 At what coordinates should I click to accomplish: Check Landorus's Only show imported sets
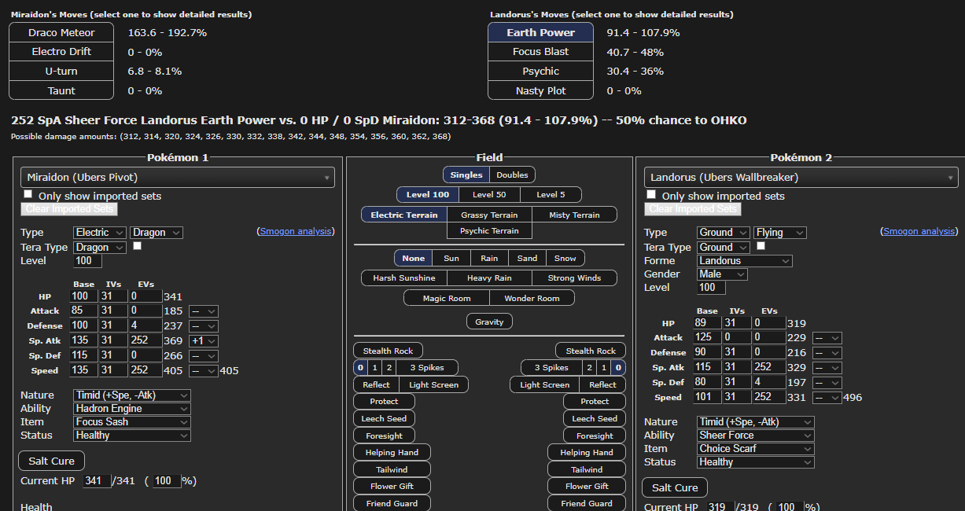[651, 194]
